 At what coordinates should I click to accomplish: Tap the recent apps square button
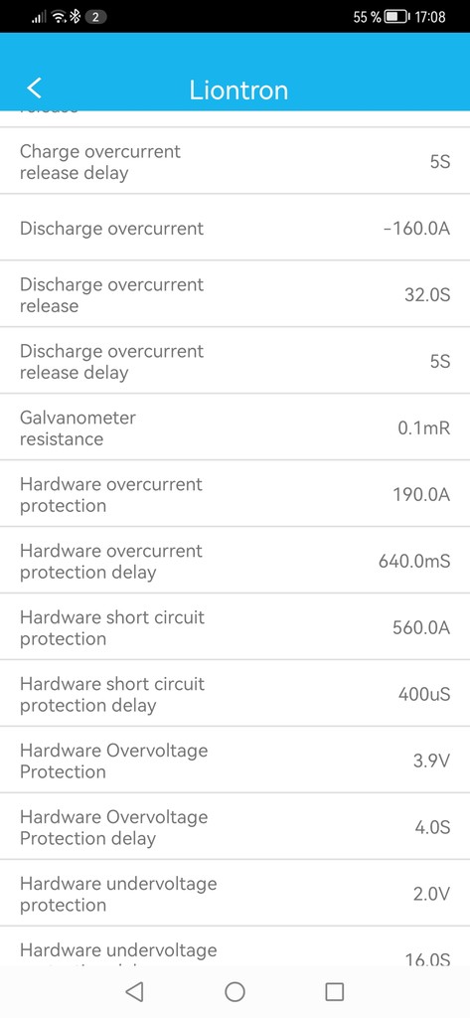(x=334, y=991)
